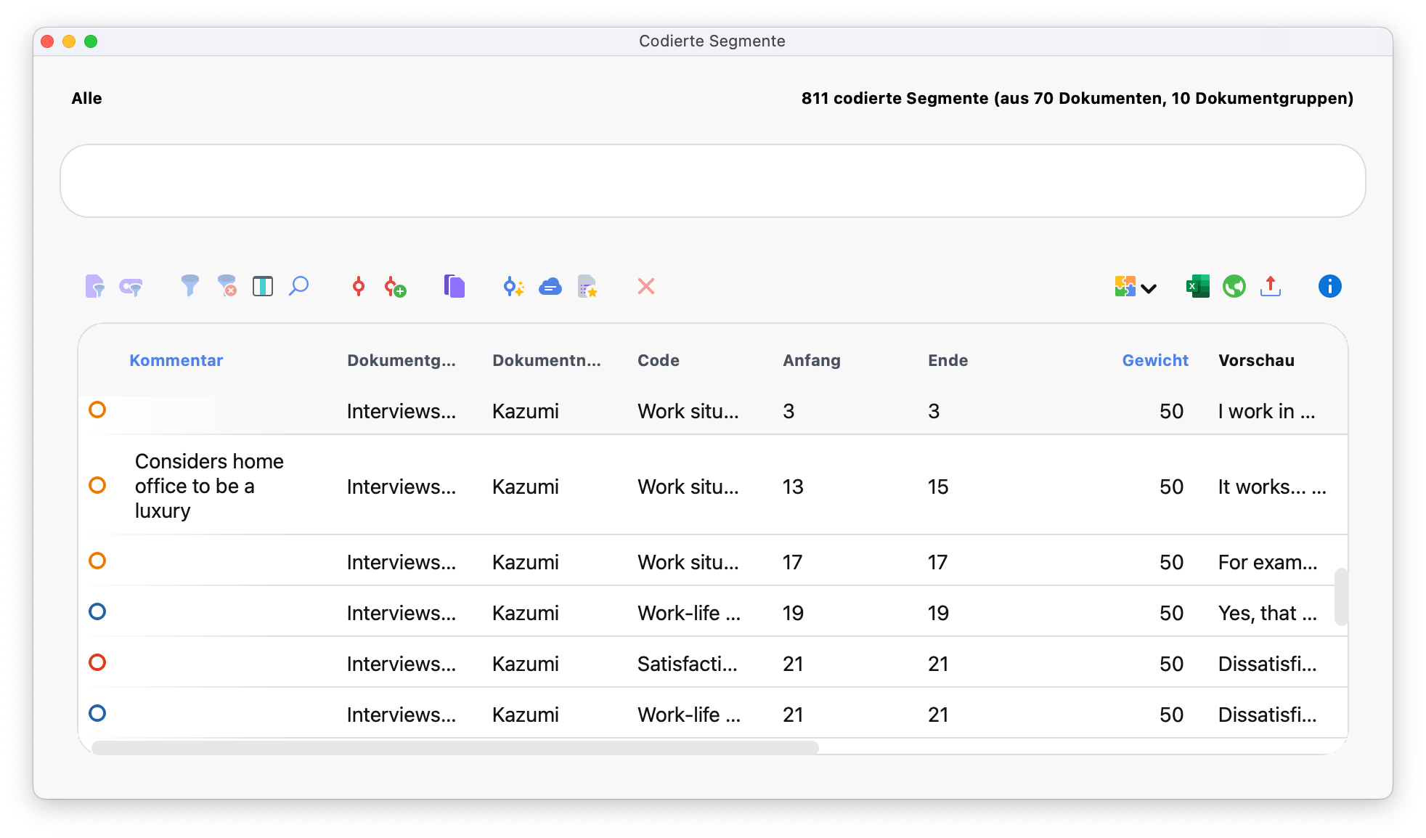Sort by the Kommentar column header

tap(176, 360)
